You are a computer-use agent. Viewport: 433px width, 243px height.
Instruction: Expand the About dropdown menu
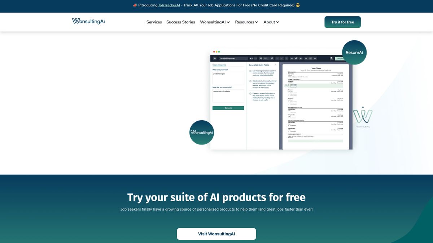271,22
